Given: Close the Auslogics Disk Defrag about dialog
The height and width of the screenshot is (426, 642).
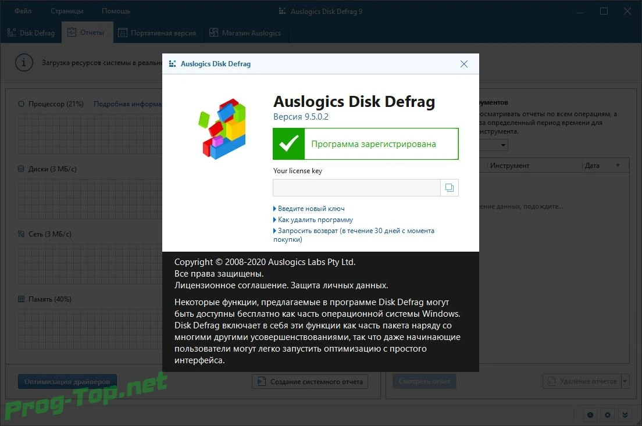Looking at the screenshot, I should click(x=464, y=64).
